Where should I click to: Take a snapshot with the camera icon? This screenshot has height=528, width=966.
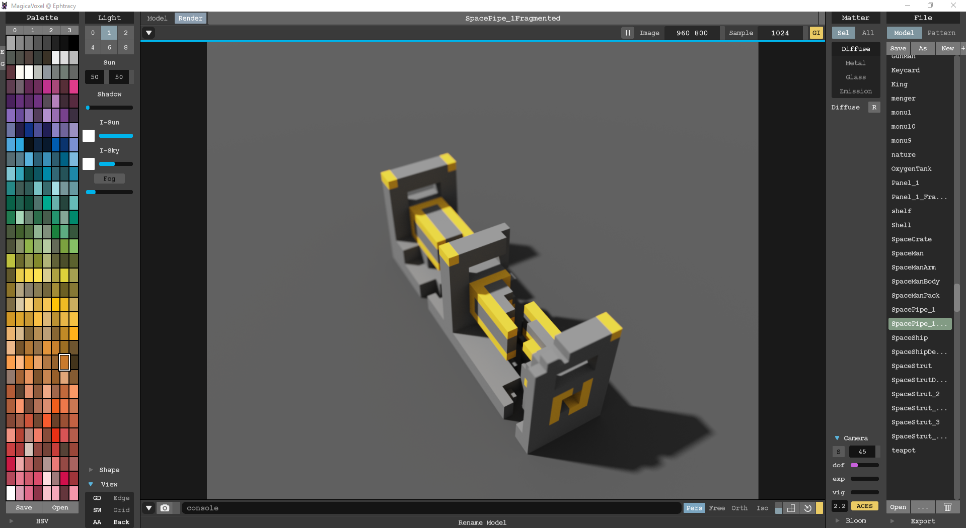(x=165, y=508)
